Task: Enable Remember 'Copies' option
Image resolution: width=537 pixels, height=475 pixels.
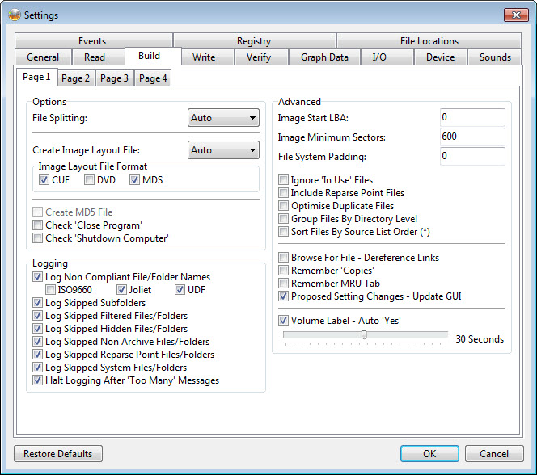Action: coord(283,270)
